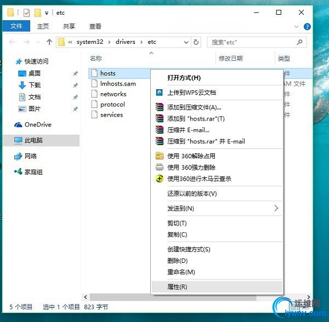Choose 压缩并 E-mail... menu entry
Screen dimensions: 329x322
[217, 130]
